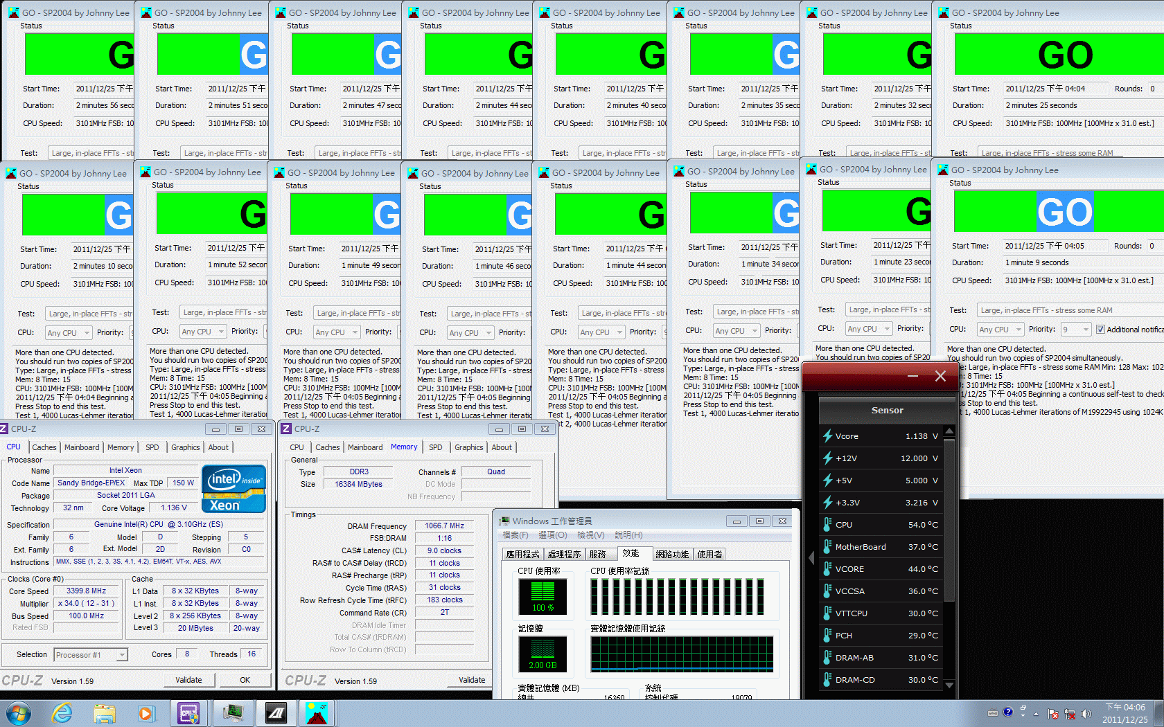The height and width of the screenshot is (727, 1164).
Task: Click Validate in the left CPU-Z window
Action: (188, 680)
